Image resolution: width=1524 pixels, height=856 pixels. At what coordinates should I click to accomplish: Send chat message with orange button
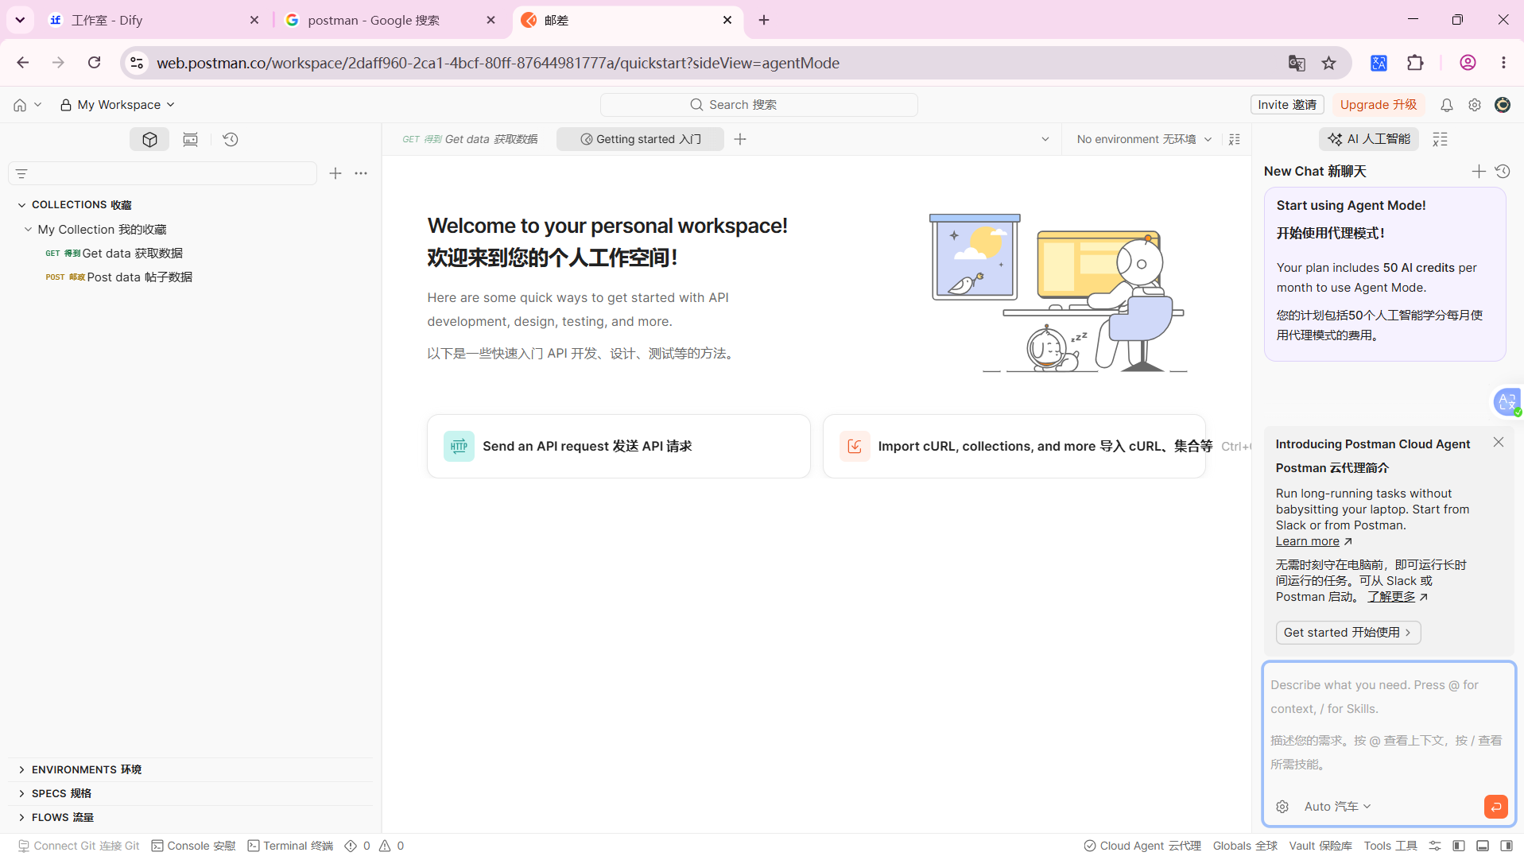(x=1495, y=807)
